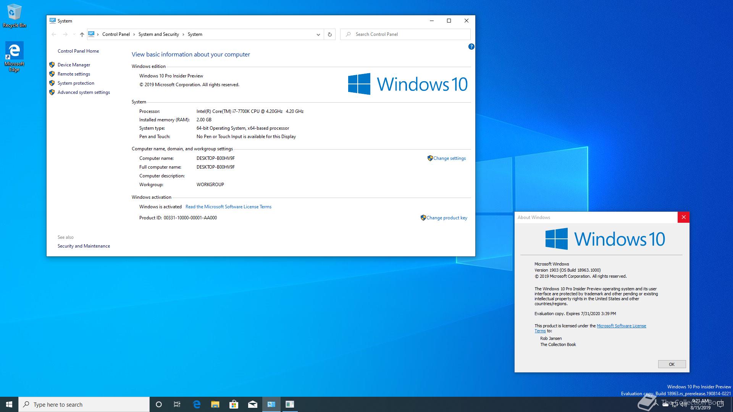Open the Windows Start menu

coord(9,404)
